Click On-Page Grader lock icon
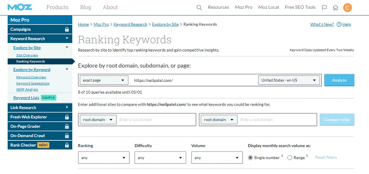Viewport: 369px width, 174px height. pos(67,126)
